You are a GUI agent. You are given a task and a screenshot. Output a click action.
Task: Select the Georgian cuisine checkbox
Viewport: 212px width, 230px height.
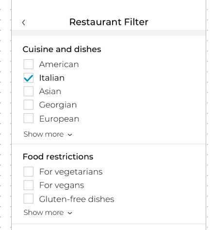[29, 105]
